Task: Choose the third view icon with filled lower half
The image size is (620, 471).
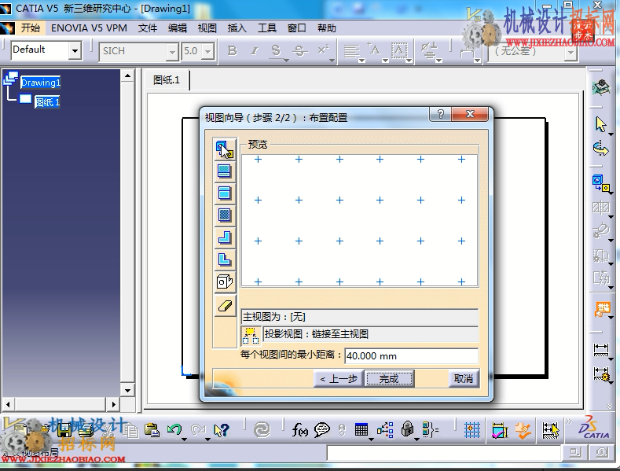Action: click(224, 193)
